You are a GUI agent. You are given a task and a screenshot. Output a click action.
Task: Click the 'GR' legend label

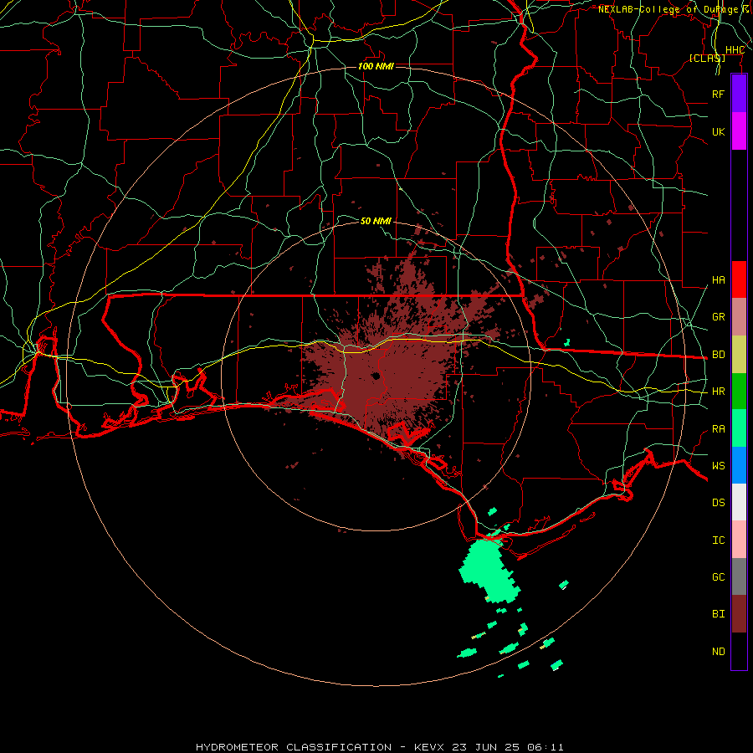[x=718, y=317]
